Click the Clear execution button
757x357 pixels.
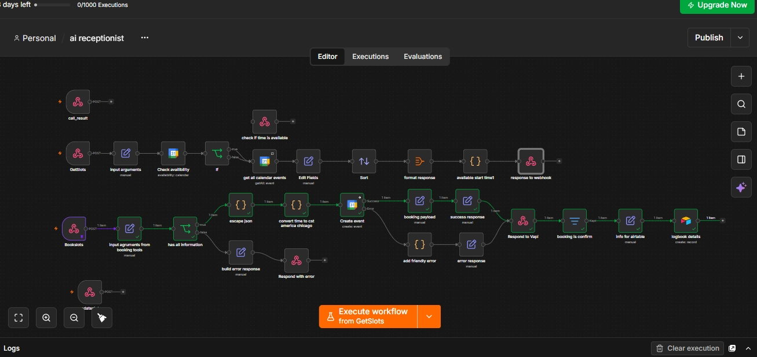coord(687,348)
